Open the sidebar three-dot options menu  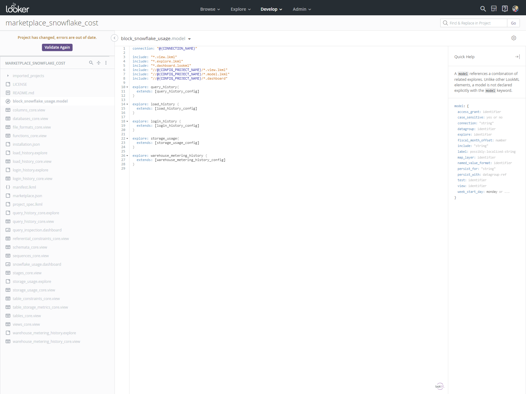pyautogui.click(x=106, y=63)
